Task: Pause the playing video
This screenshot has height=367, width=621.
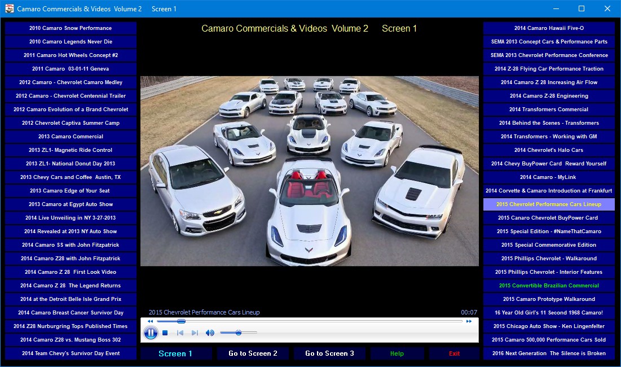Action: [151, 333]
